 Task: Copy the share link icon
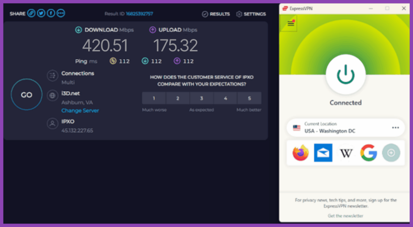31,13
